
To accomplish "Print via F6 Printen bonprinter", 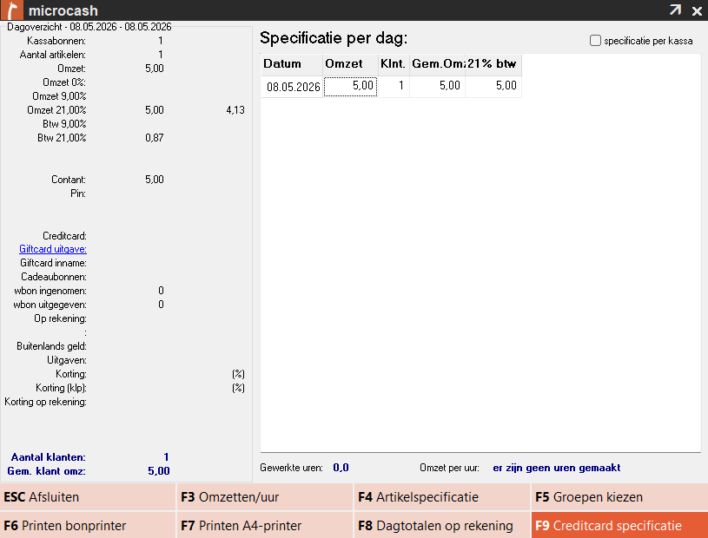I will 88,525.
